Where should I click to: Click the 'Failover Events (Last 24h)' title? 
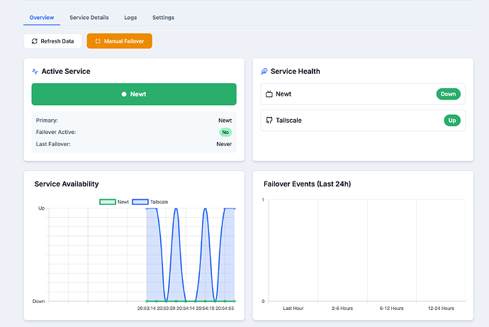307,184
